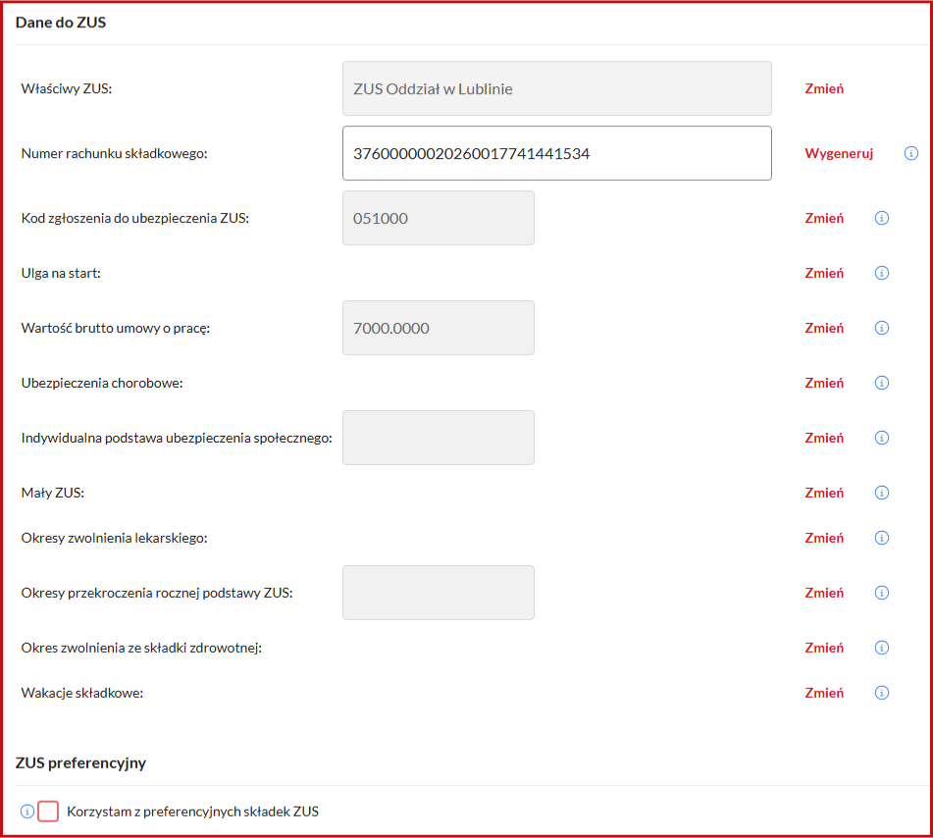The image size is (933, 838).
Task: Click info icon for Wakacje składkowe
Action: pyautogui.click(x=882, y=693)
